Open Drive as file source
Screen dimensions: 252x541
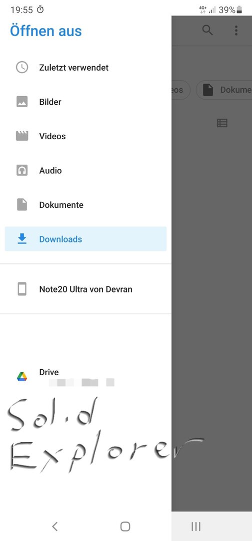pyautogui.click(x=85, y=377)
